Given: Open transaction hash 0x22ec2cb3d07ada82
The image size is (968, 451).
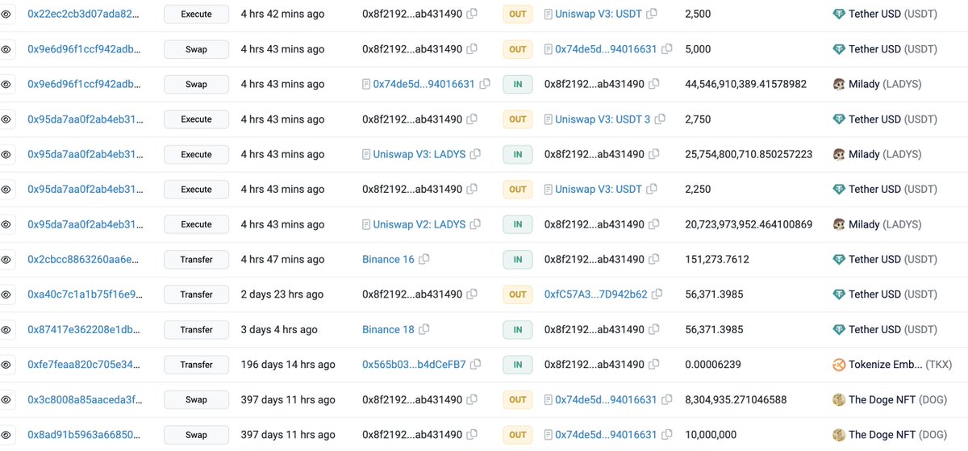Looking at the screenshot, I should 84,14.
